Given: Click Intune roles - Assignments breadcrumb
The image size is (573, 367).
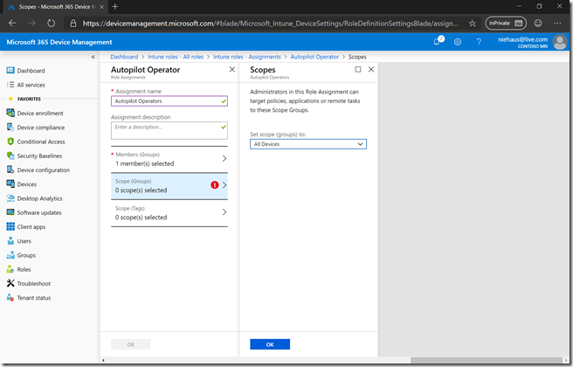Looking at the screenshot, I should pos(259,57).
